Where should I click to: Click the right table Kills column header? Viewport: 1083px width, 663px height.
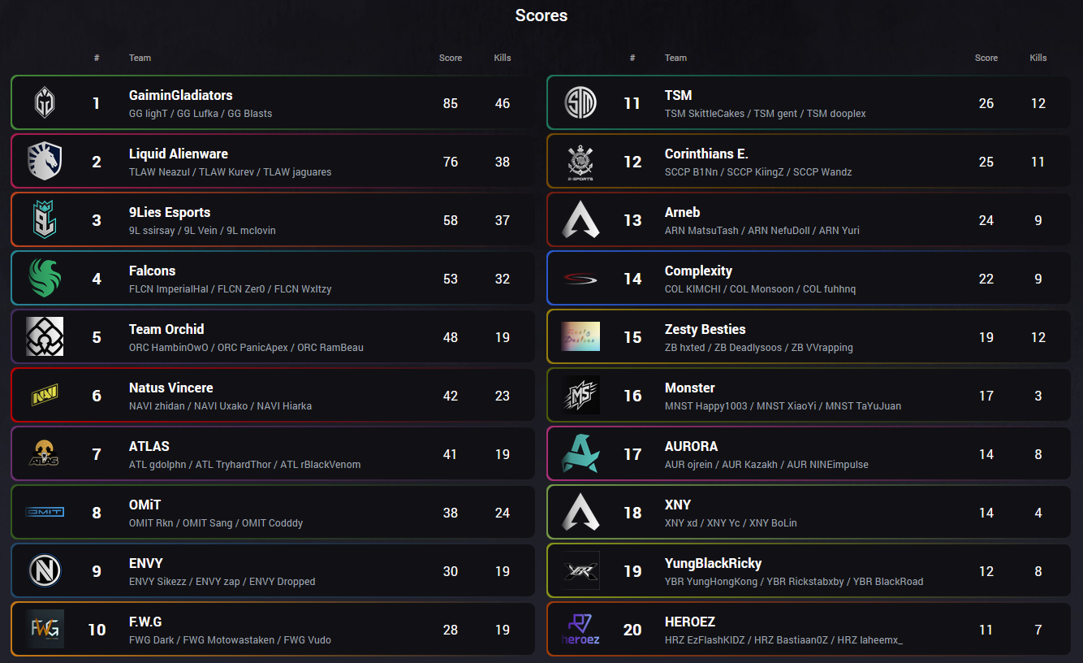[1038, 58]
